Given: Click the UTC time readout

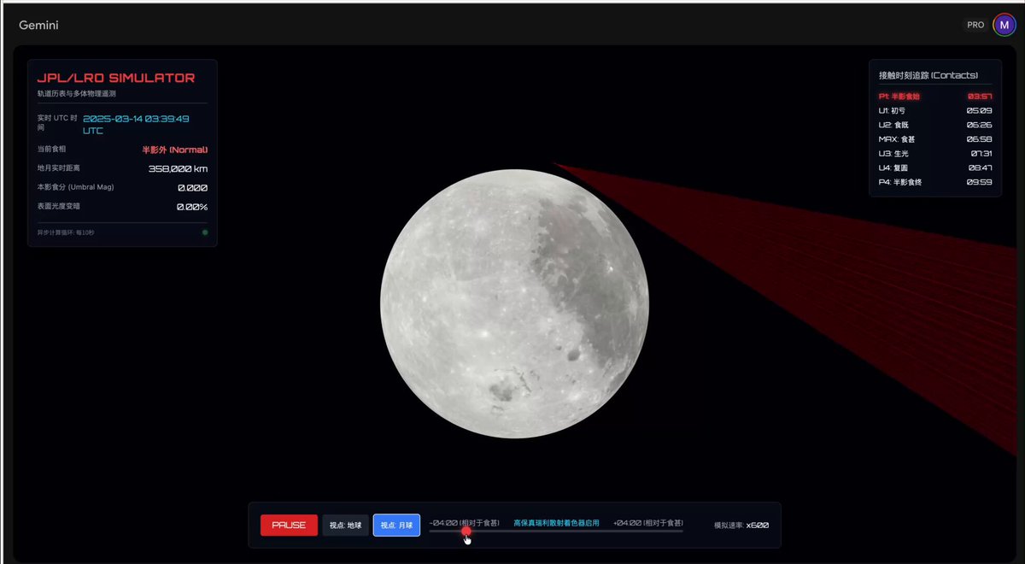Looking at the screenshot, I should click(136, 125).
